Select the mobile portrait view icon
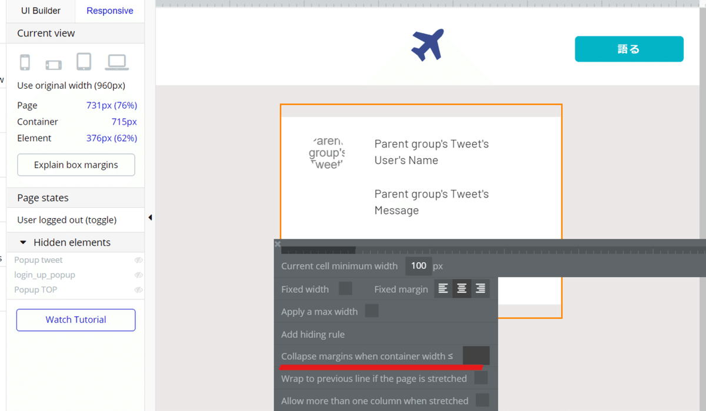 [25, 62]
